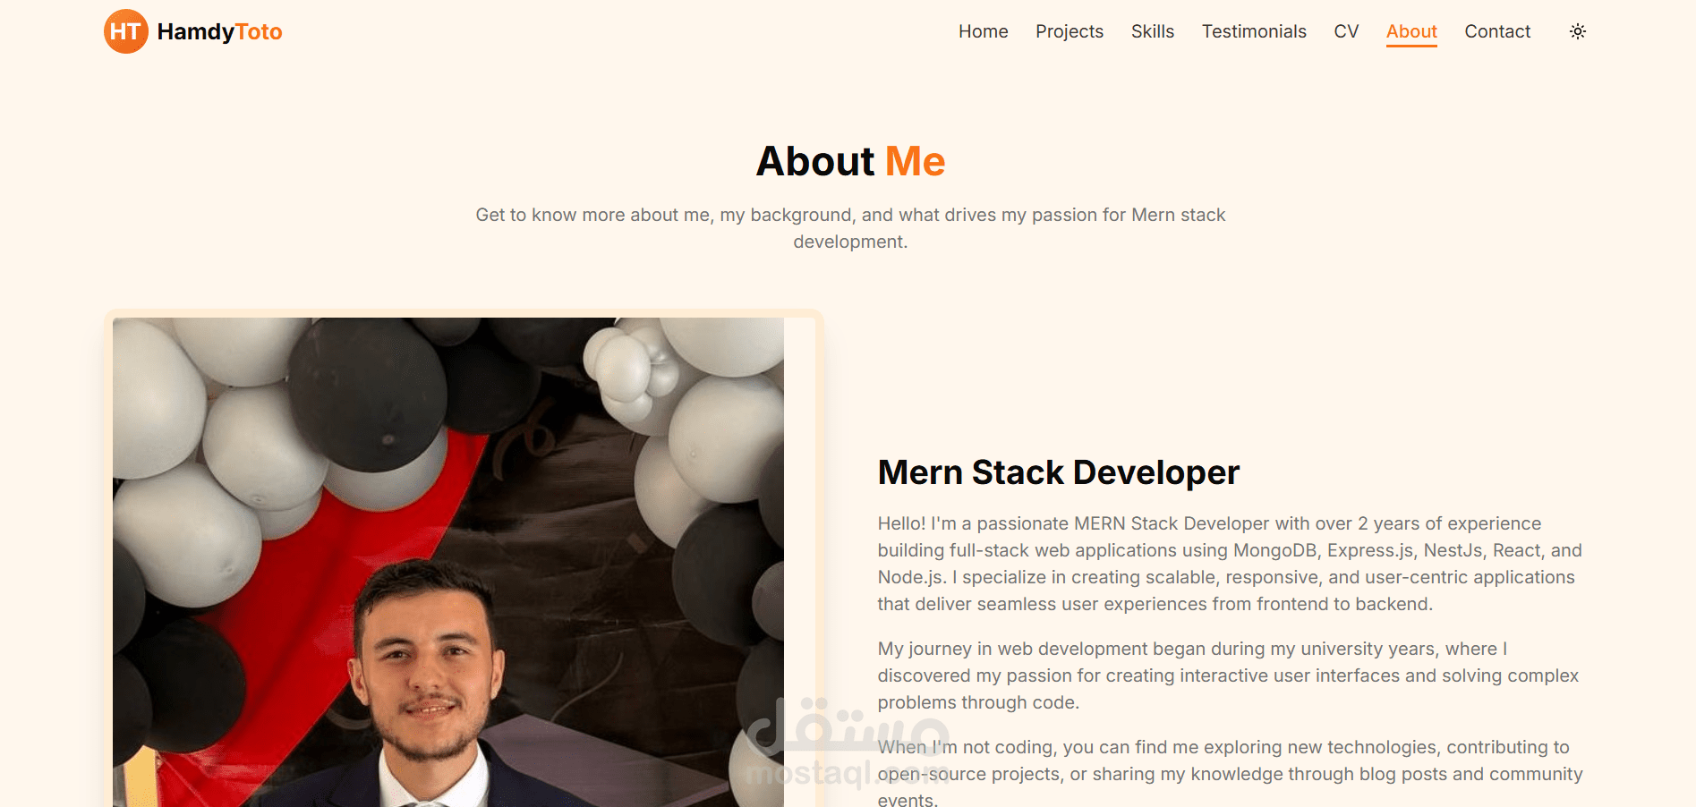Select Testimonials in the navigation bar

point(1254,31)
